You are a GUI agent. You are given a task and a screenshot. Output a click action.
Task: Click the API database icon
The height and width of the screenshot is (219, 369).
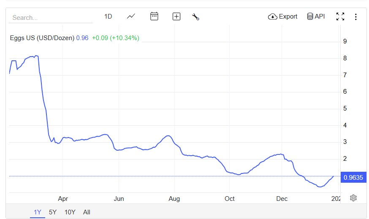310,16
